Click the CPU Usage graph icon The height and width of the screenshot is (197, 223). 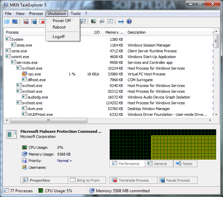tap(24, 147)
